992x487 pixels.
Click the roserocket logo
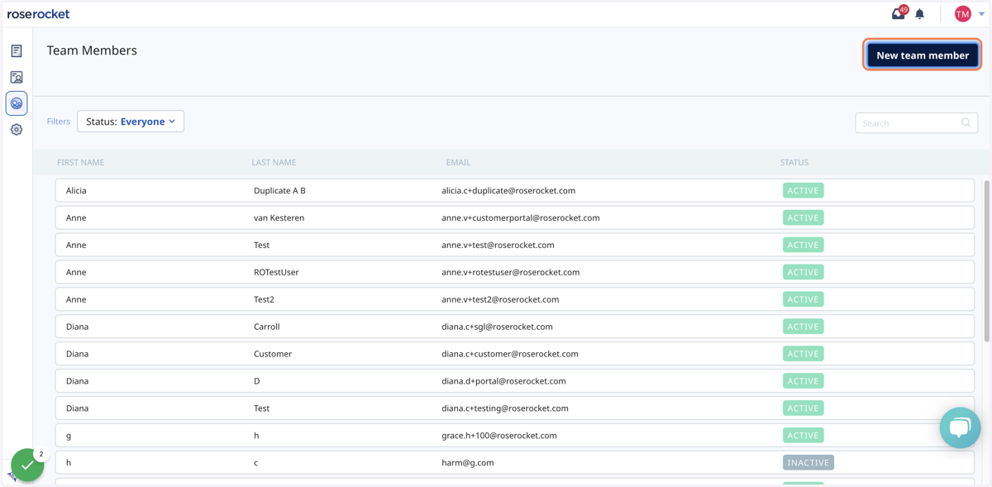38,14
